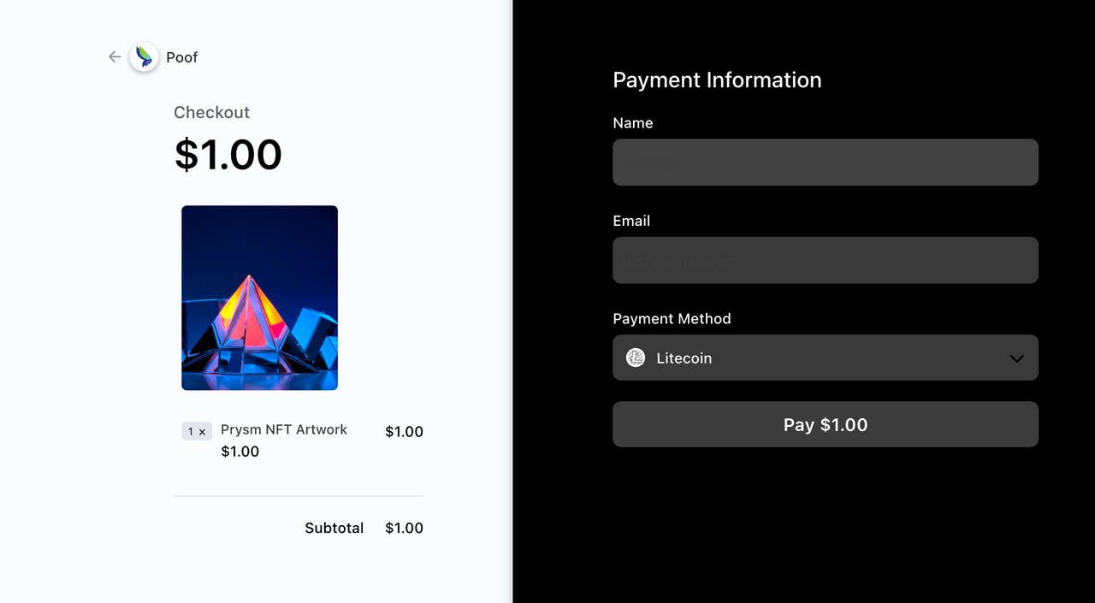Focus the Name input field
The image size is (1095, 603).
click(825, 163)
